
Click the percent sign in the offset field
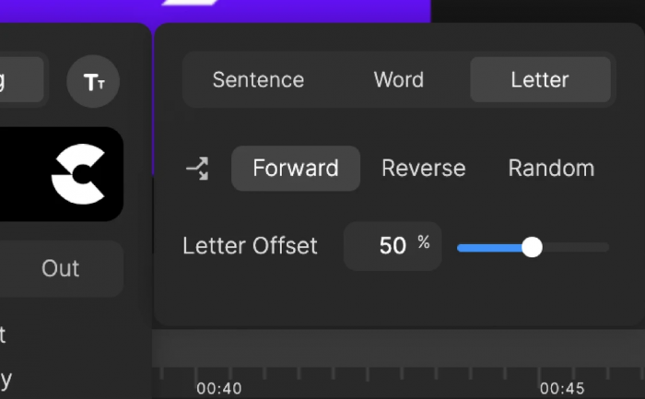[x=424, y=241]
